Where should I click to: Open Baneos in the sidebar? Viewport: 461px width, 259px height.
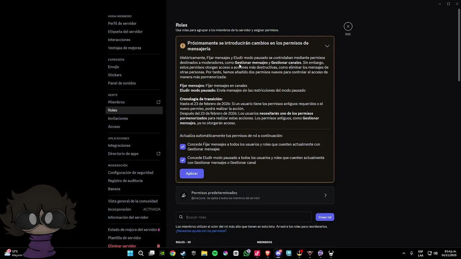pos(114,189)
